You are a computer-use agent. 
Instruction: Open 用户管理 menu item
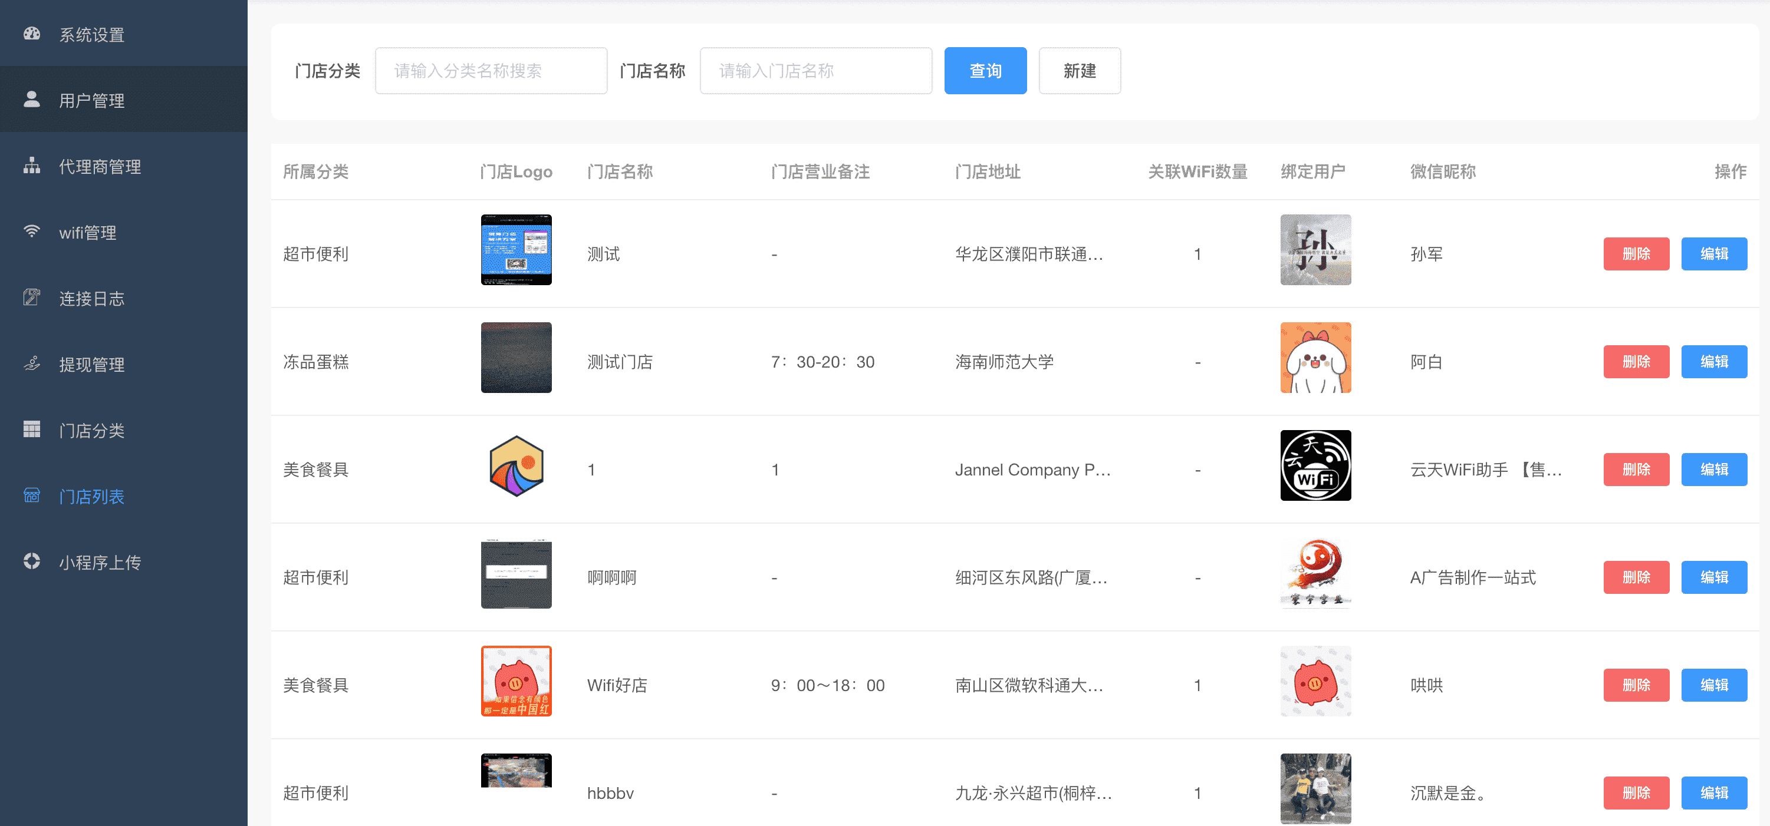[124, 100]
